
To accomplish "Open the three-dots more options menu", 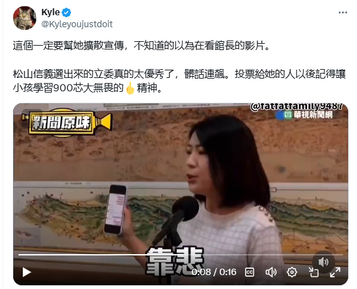I will [342, 13].
